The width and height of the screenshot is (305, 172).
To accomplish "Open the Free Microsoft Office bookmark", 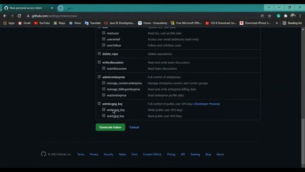I will [x=186, y=23].
